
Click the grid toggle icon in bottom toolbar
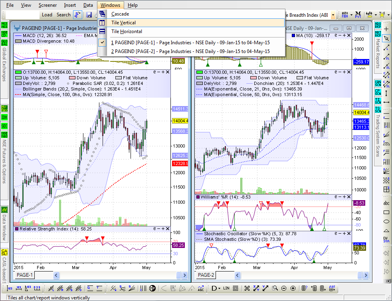[x=236, y=289]
